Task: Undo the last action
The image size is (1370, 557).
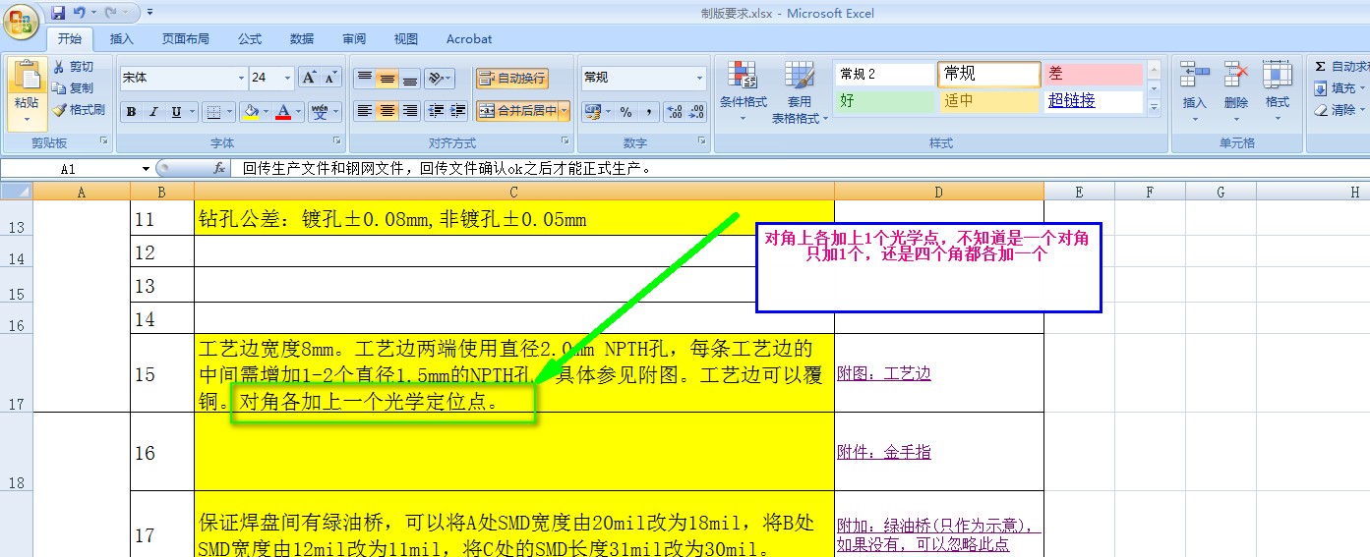Action: 80,13
